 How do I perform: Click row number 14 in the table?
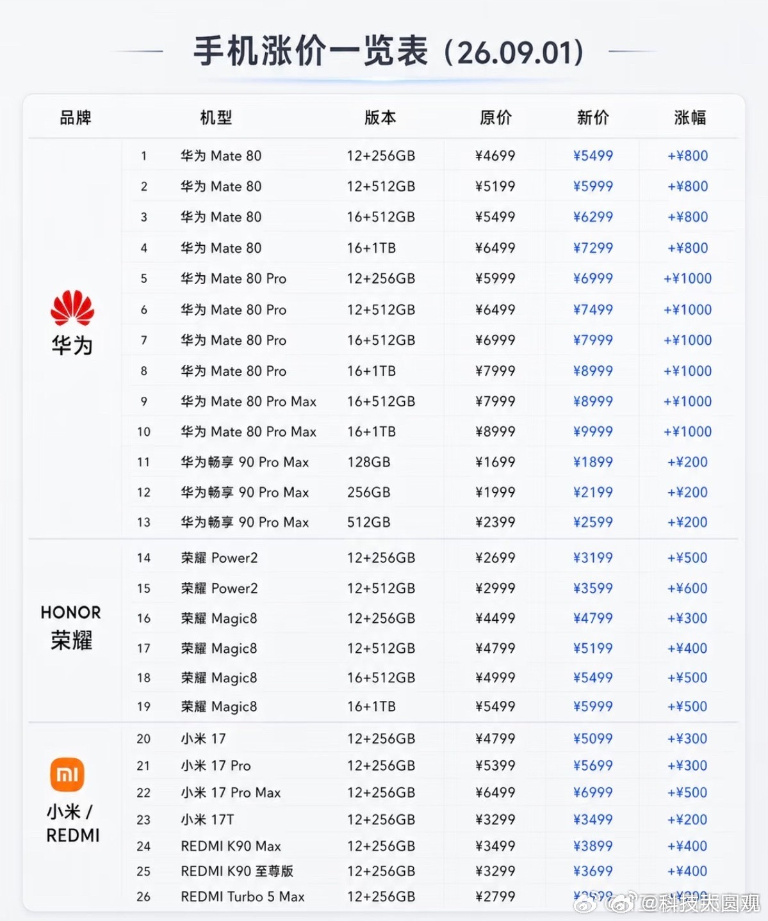143,558
